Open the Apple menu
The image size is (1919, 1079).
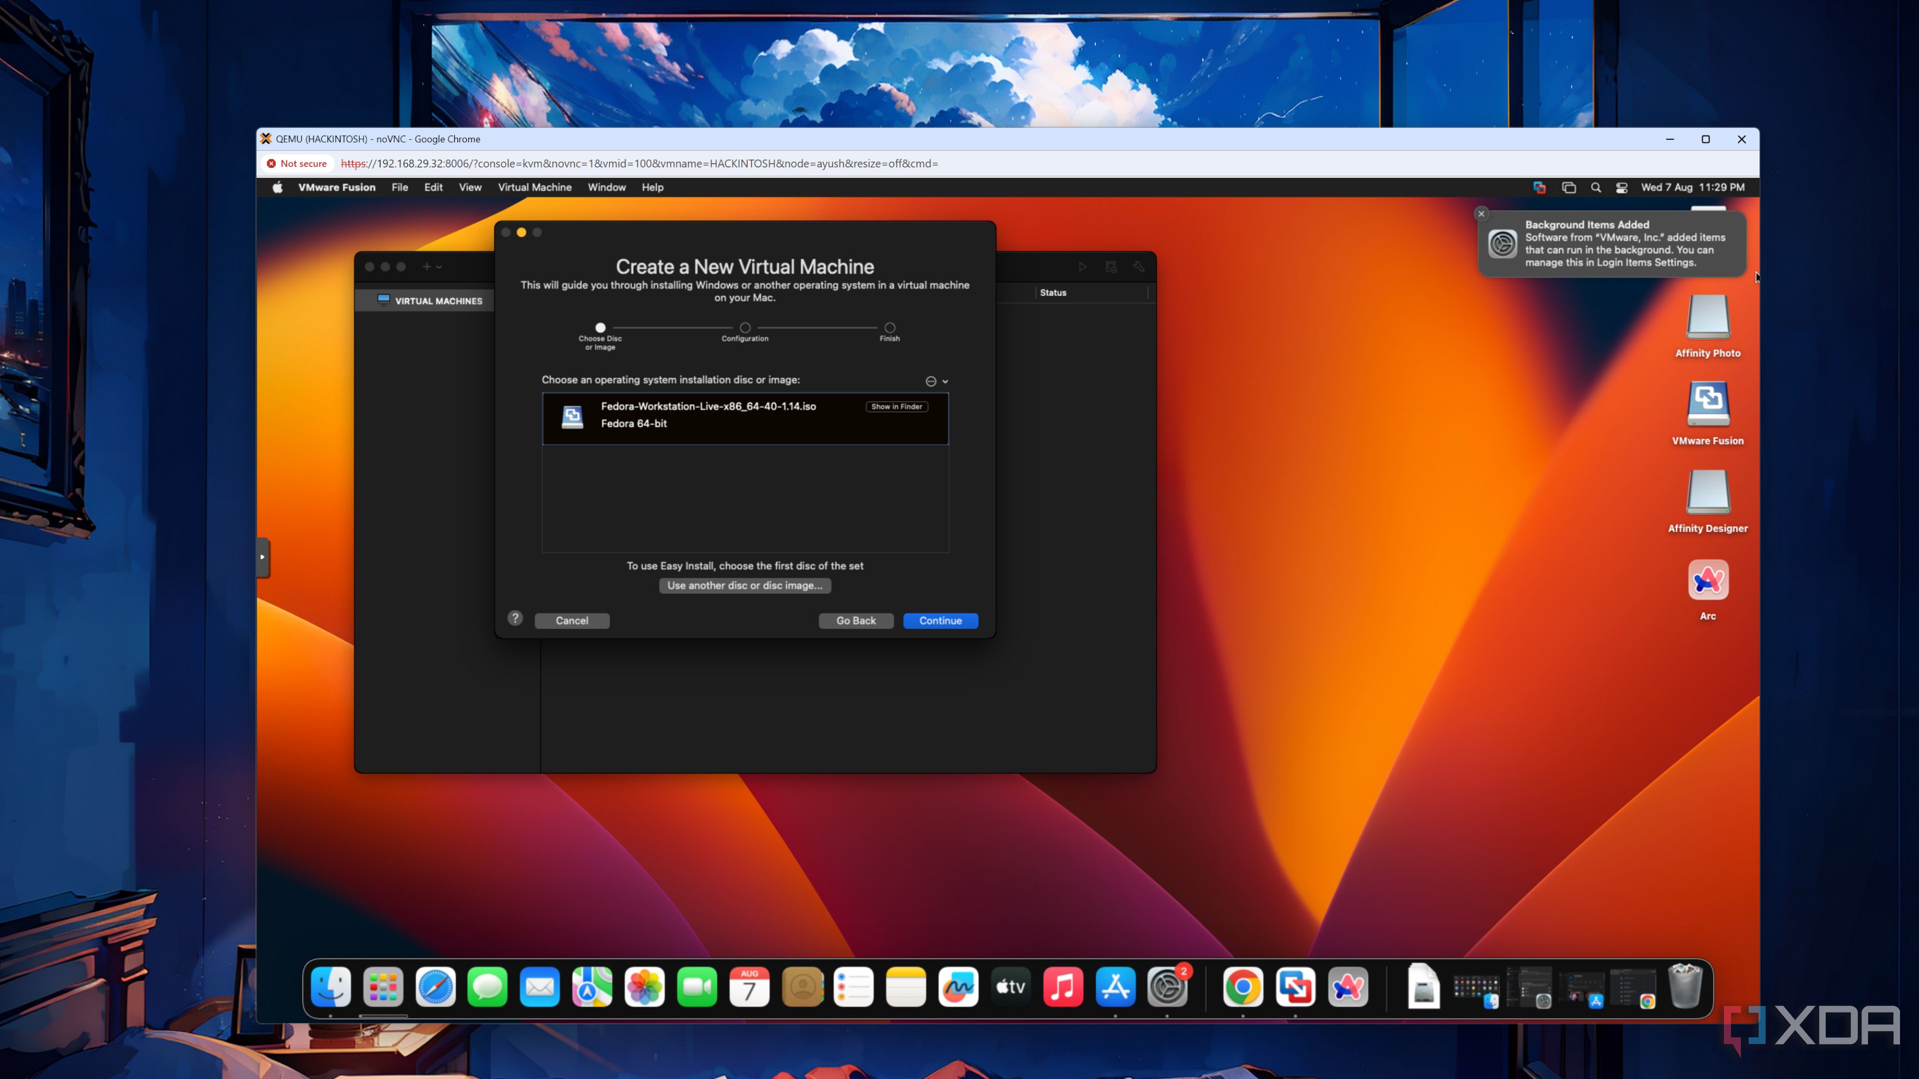coord(277,188)
